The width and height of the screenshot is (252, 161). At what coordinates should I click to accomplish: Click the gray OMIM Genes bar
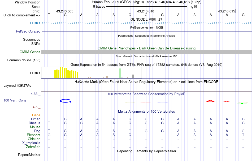point(147,52)
